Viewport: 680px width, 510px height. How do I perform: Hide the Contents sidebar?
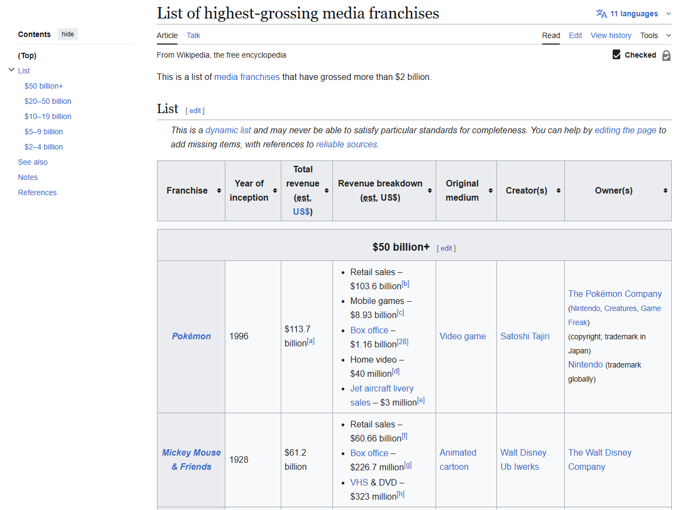pos(68,34)
